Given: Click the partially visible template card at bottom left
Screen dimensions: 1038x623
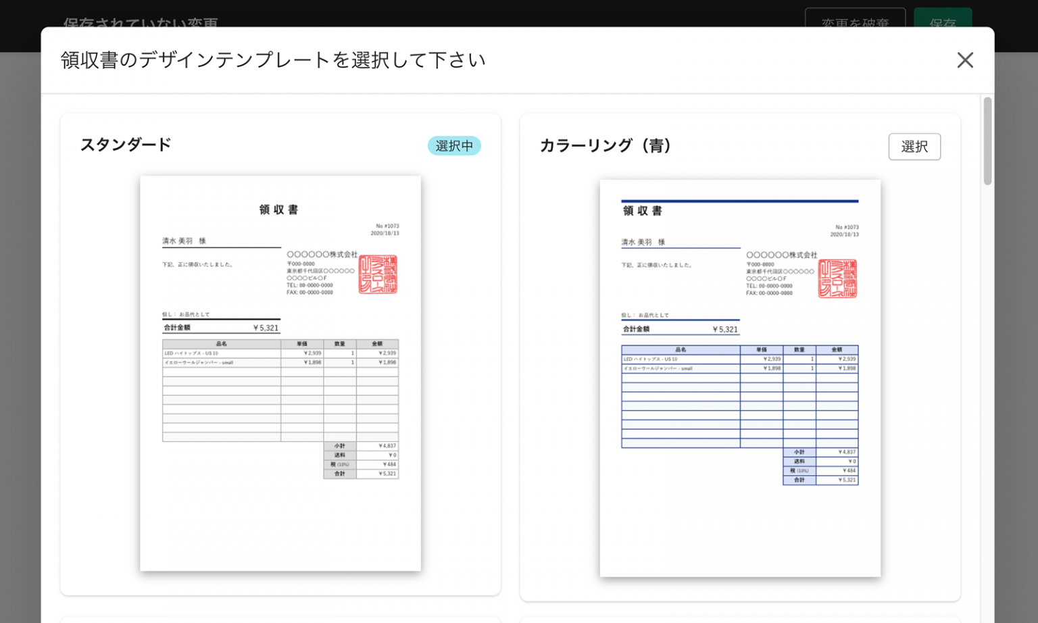Looking at the screenshot, I should pos(280,620).
